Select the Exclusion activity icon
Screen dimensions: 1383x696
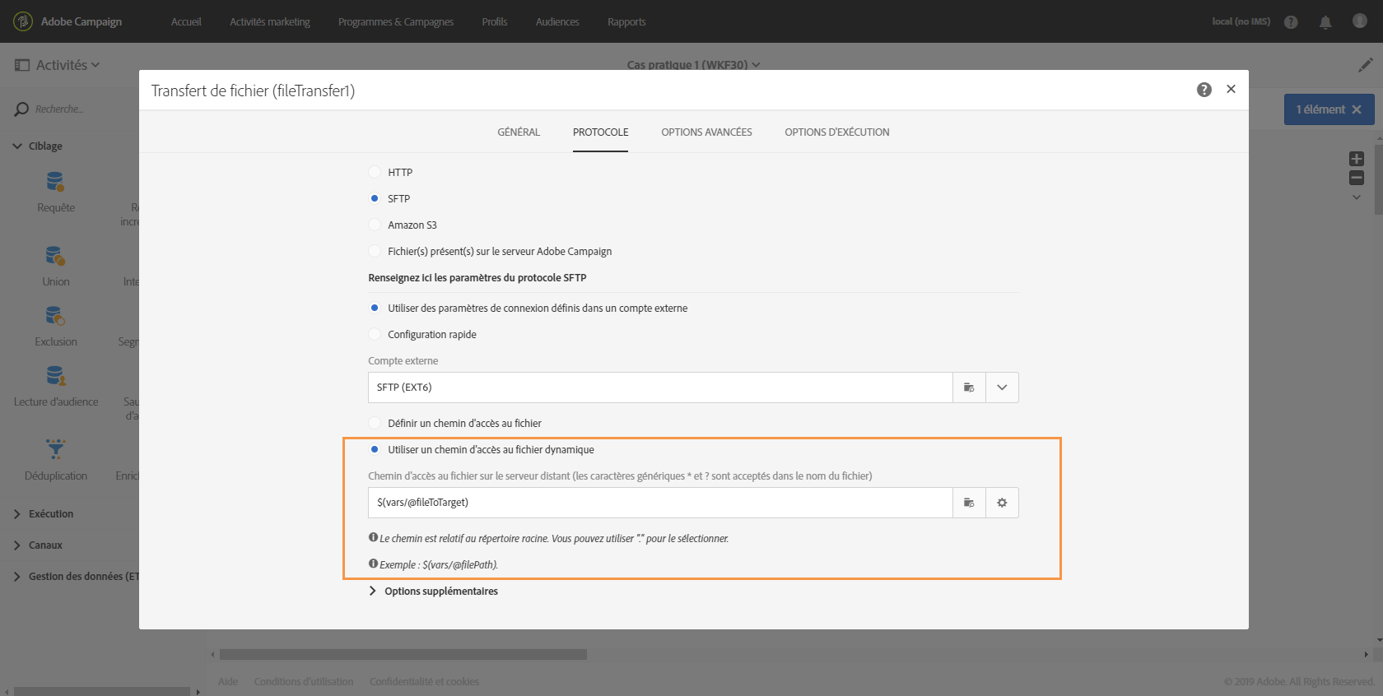click(55, 316)
